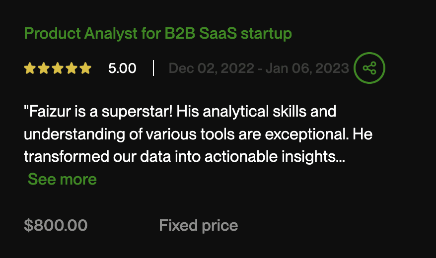The width and height of the screenshot is (436, 258).
Task: Select the third gold rating star
Action: [58, 68]
